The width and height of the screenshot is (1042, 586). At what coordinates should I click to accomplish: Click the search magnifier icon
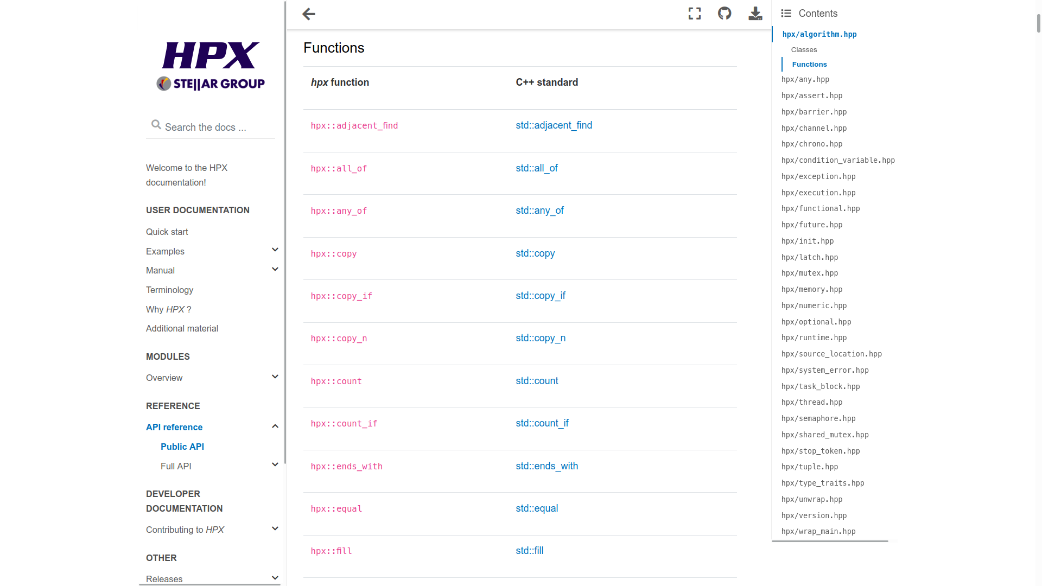156,125
